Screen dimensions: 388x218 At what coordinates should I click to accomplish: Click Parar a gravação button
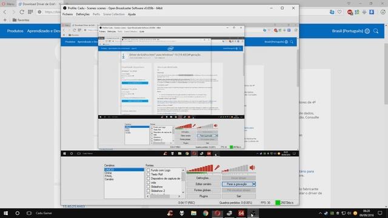coord(237,184)
